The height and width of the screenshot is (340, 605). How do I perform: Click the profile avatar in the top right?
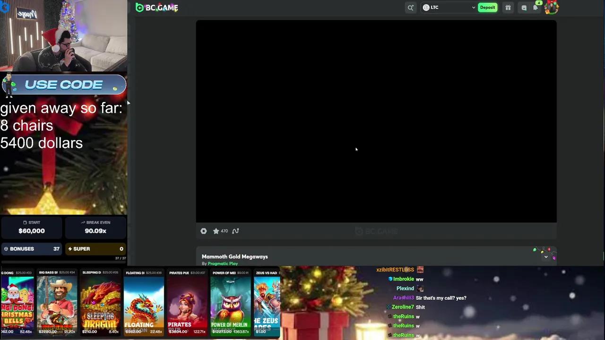[x=551, y=7]
